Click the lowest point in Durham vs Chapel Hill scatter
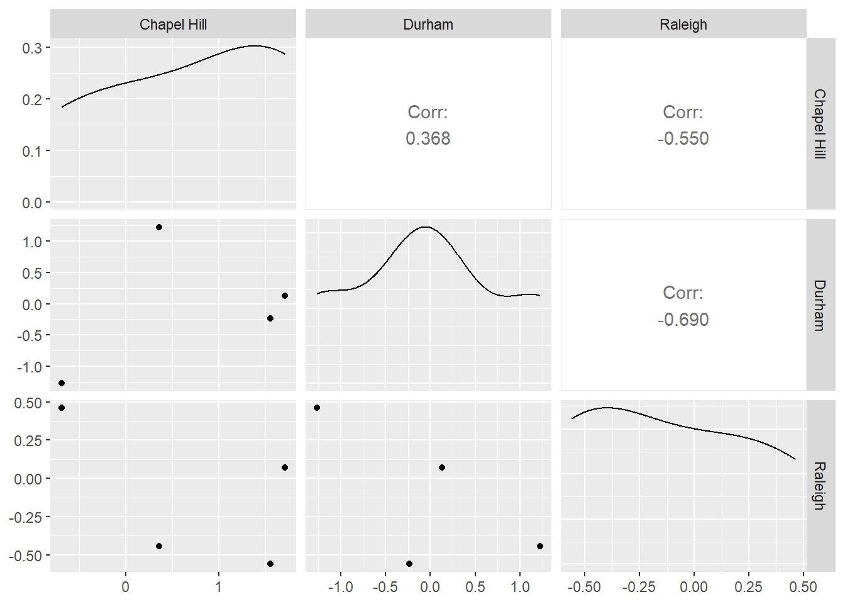This screenshot has height=604, width=845. (x=62, y=383)
